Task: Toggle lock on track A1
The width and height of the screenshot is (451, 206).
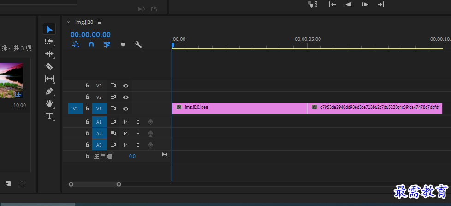Action: point(88,122)
